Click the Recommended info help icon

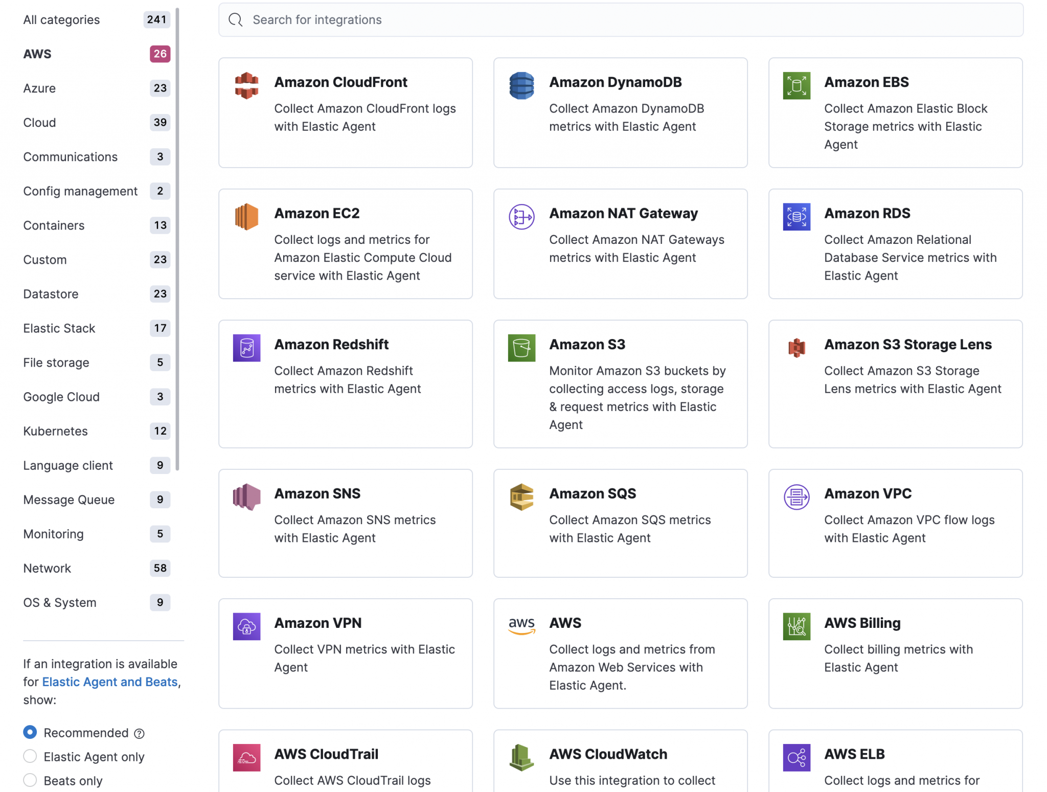(x=139, y=734)
